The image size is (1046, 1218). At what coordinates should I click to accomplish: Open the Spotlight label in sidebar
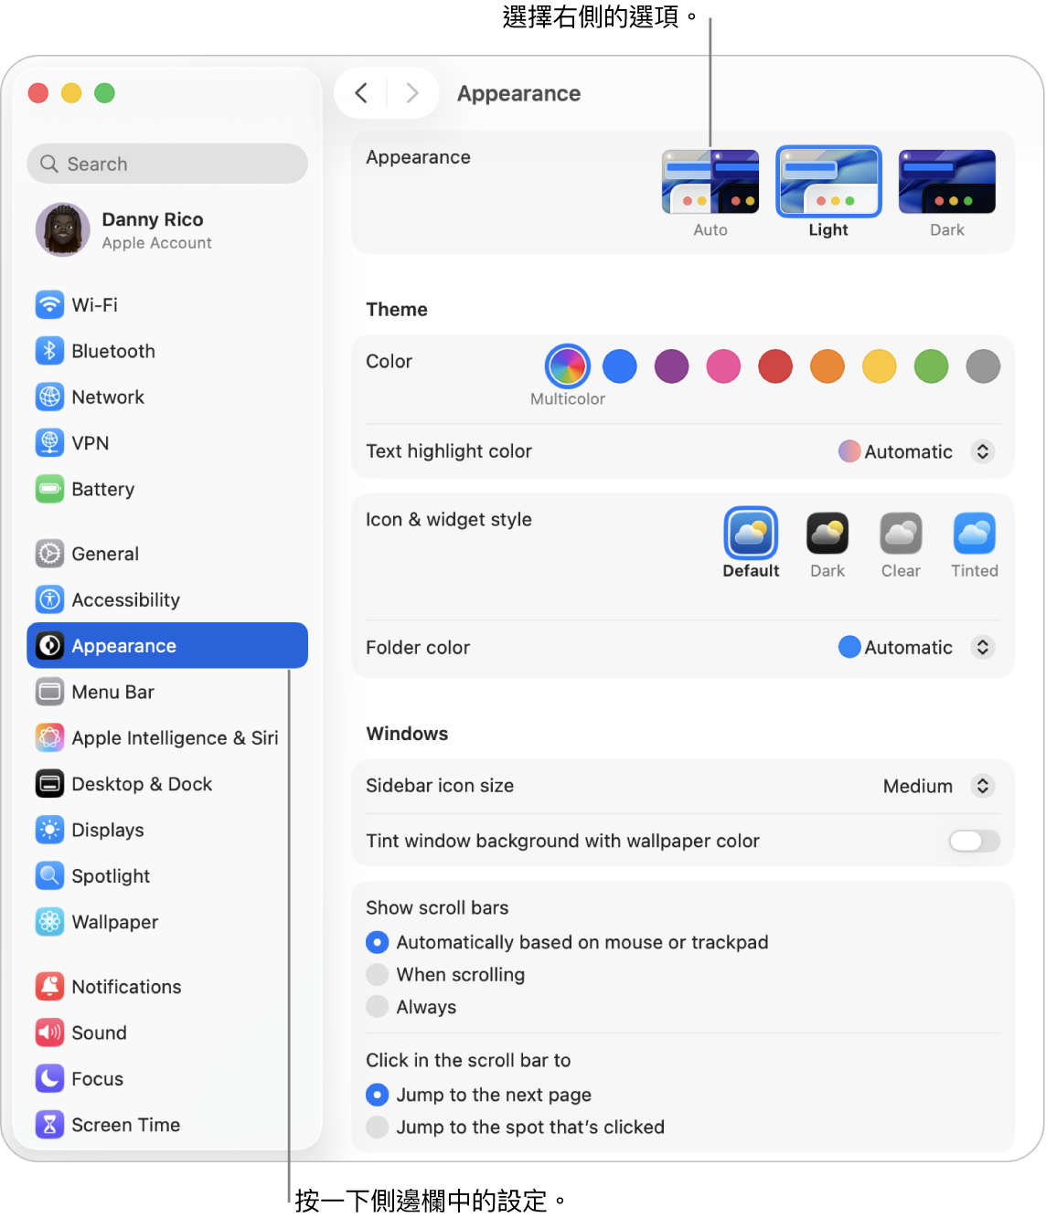pyautogui.click(x=111, y=876)
